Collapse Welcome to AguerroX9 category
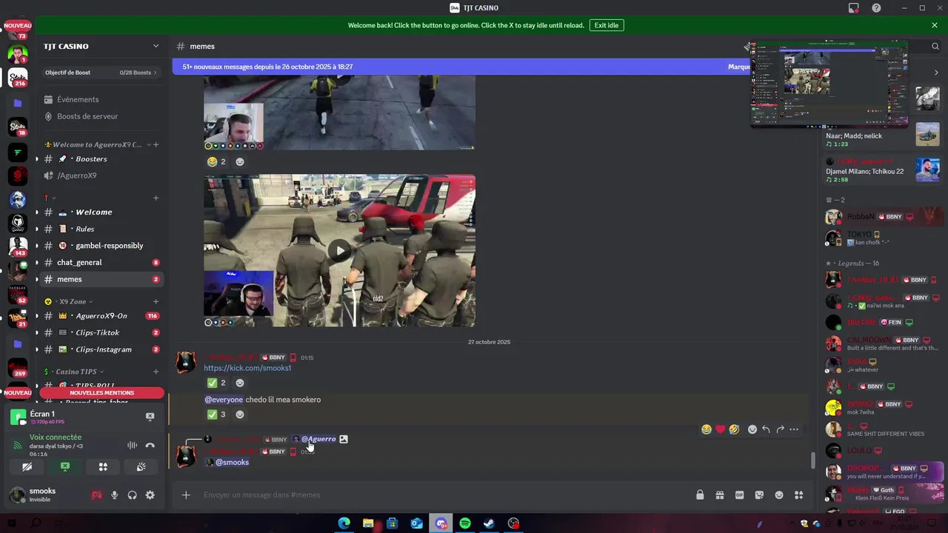The width and height of the screenshot is (948, 533). (x=96, y=144)
